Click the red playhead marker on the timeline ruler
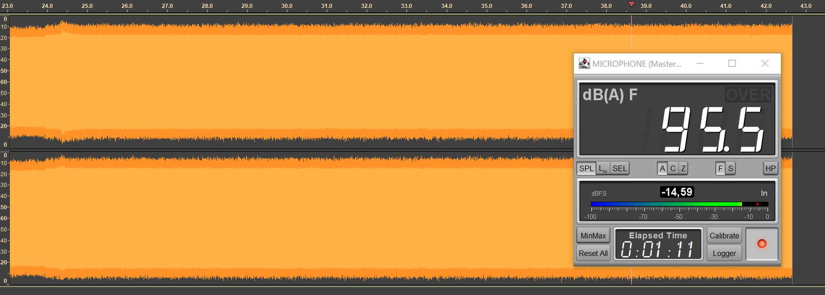Image resolution: width=825 pixels, height=295 pixels. (631, 4)
